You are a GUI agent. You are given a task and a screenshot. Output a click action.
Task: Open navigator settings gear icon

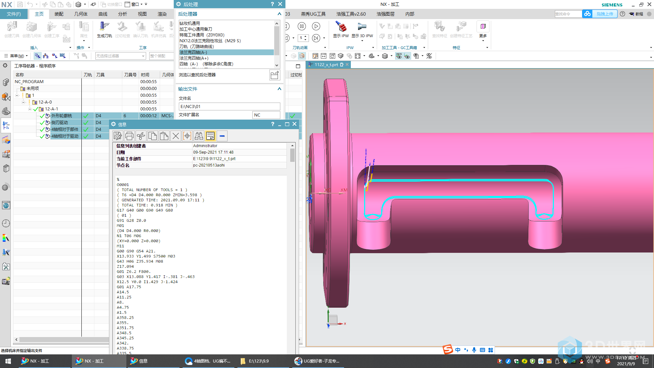pyautogui.click(x=5, y=65)
